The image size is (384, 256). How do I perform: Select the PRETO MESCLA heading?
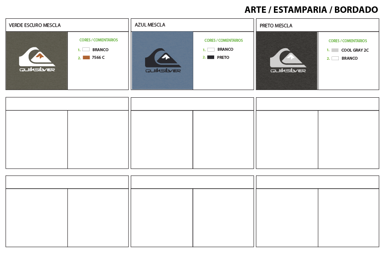pyautogui.click(x=276, y=26)
